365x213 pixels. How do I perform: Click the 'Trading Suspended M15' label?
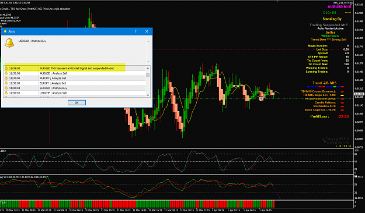328,25
